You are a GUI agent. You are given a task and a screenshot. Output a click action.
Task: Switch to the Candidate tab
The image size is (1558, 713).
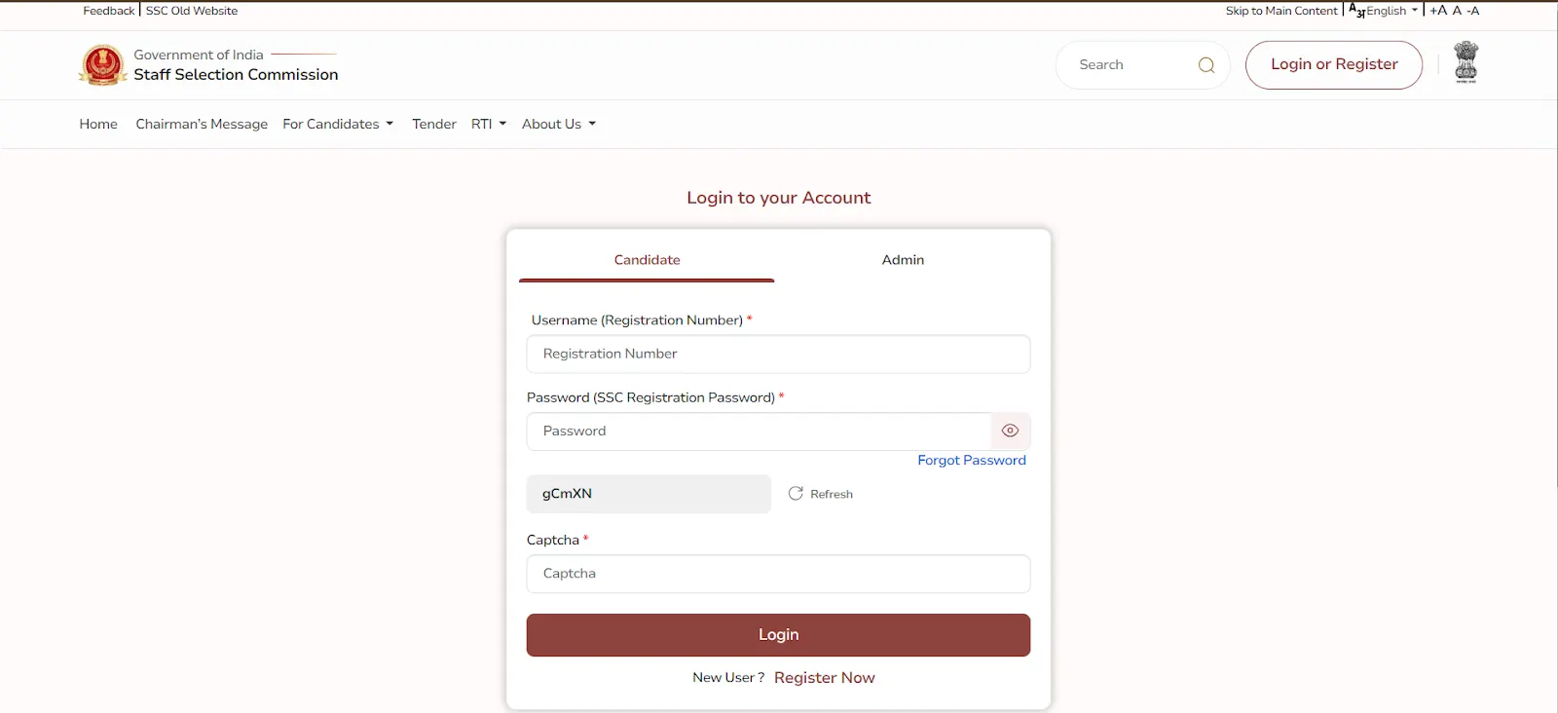pyautogui.click(x=647, y=260)
